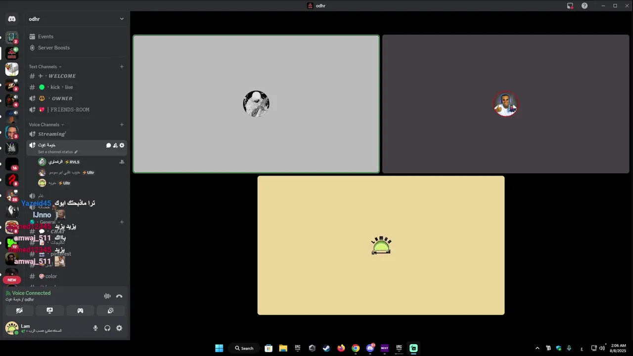The width and height of the screenshot is (633, 356).
Task: Create a channel in Voice Channels
Action: point(122,125)
